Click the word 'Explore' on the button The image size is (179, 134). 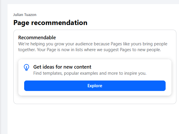95,86
